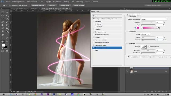Click the Реальные пикселы button

click(x=38, y=5)
